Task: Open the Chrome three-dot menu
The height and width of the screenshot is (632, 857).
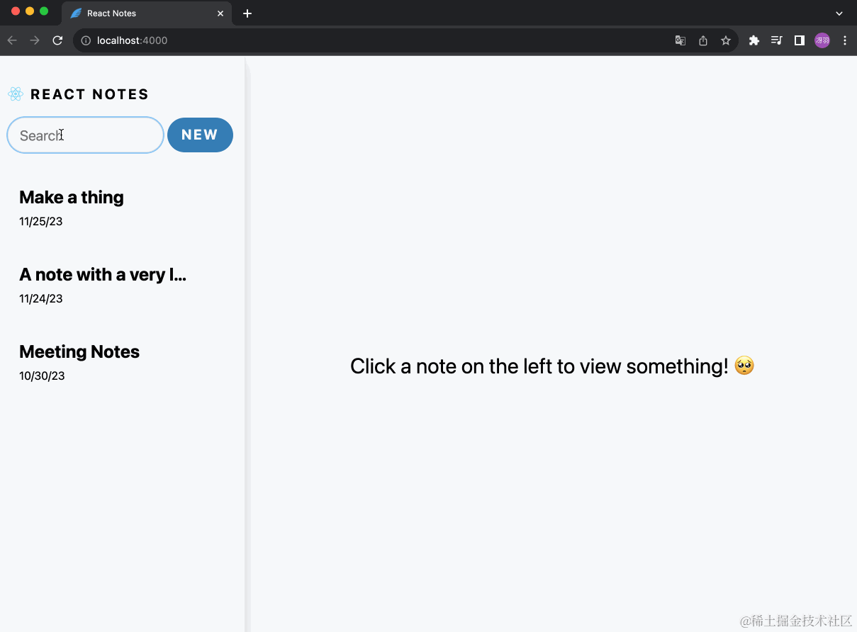Action: 844,40
